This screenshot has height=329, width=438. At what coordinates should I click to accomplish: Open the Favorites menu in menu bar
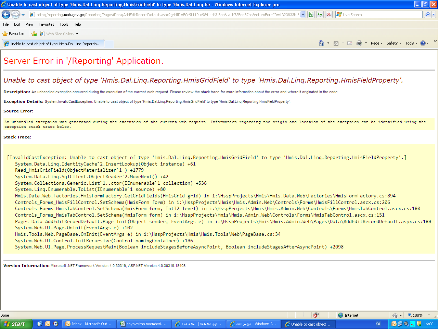click(46, 24)
